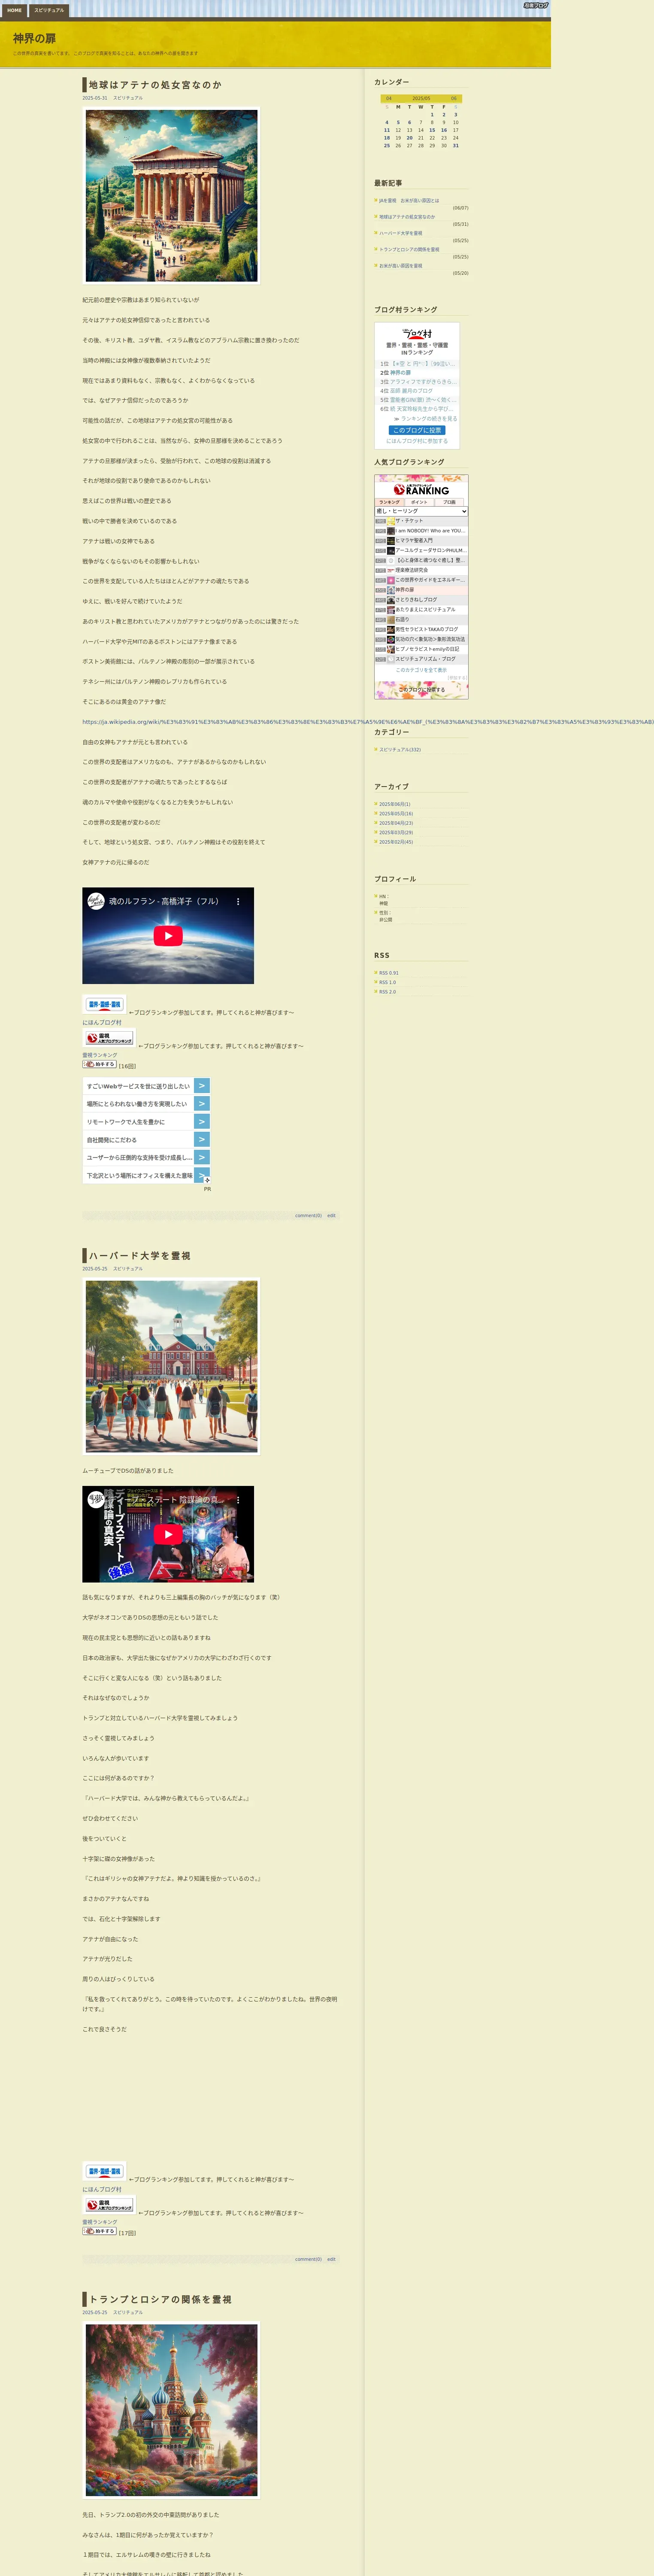
Task: Open the Greek temple thumbnail image
Action: point(171,196)
